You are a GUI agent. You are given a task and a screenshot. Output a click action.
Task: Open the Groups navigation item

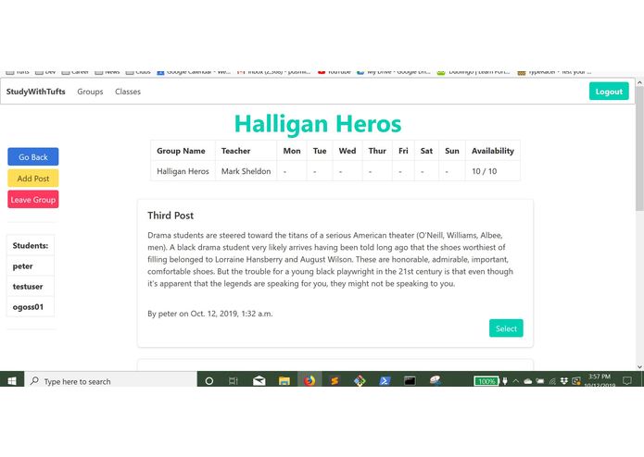[x=90, y=92]
